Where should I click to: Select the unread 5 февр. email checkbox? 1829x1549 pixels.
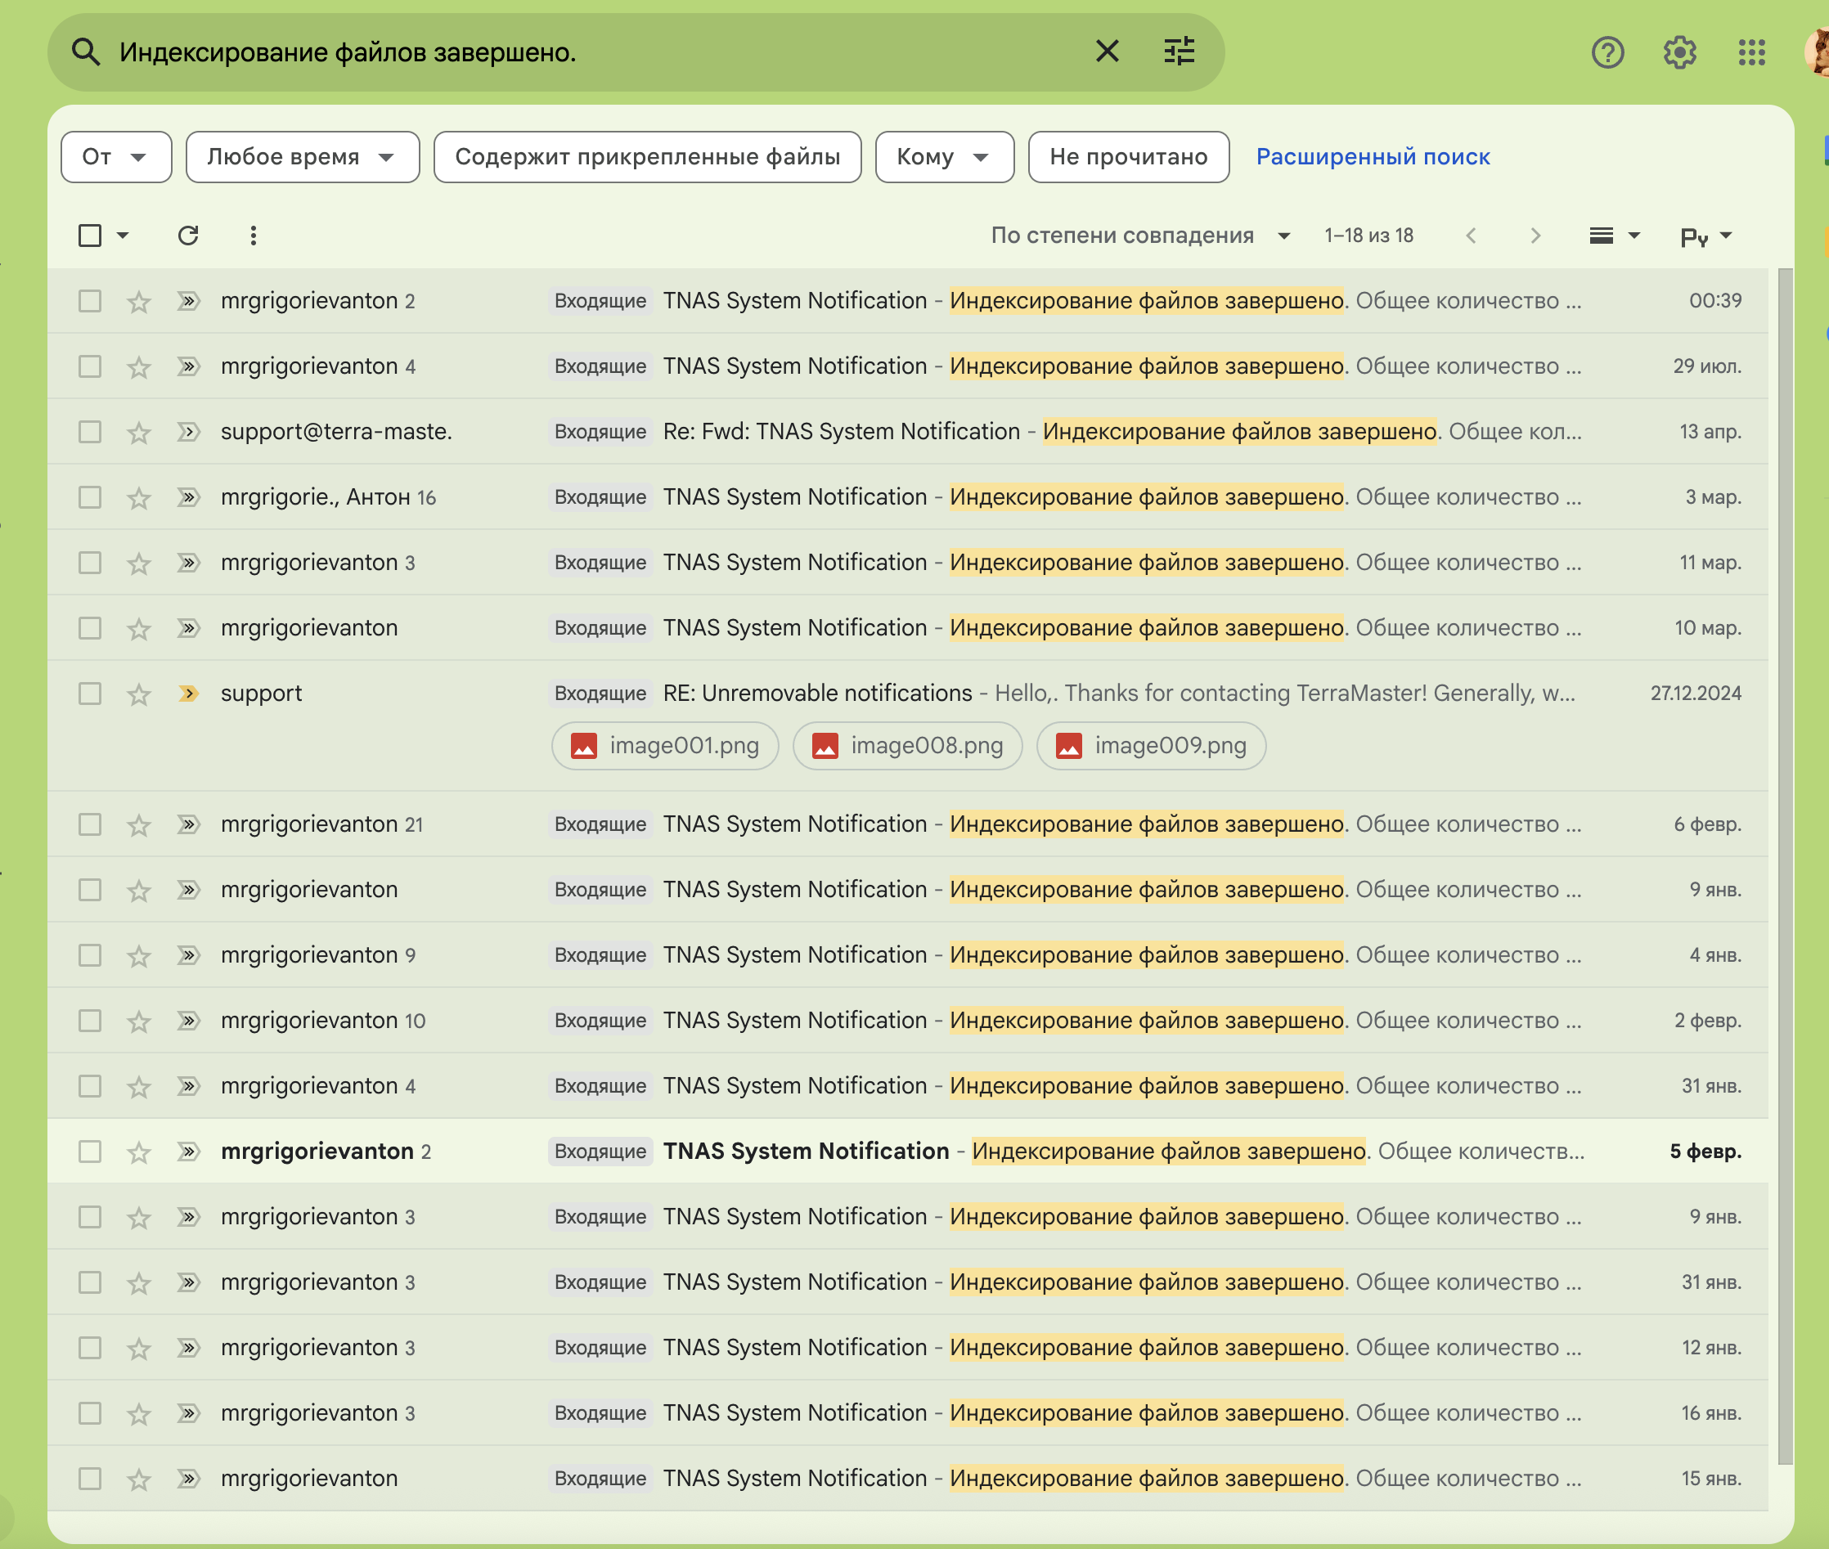(89, 1152)
